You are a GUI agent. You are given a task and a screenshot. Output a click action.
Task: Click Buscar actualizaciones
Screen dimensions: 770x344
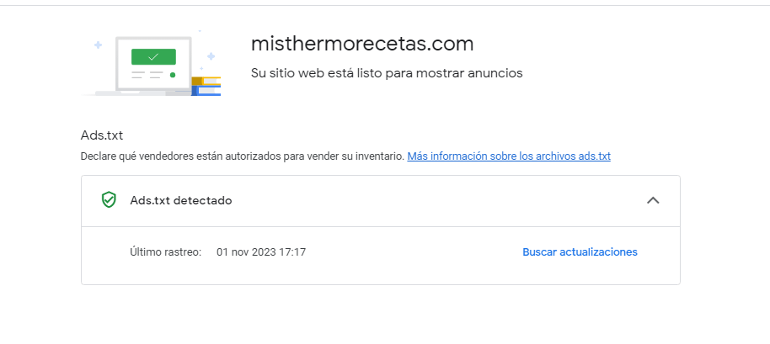pos(580,251)
